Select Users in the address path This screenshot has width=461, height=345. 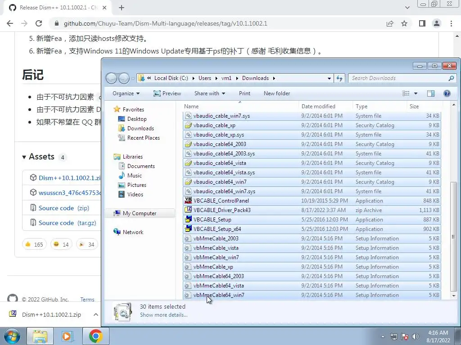pyautogui.click(x=205, y=78)
